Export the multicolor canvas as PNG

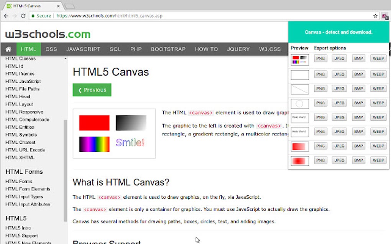320,59
